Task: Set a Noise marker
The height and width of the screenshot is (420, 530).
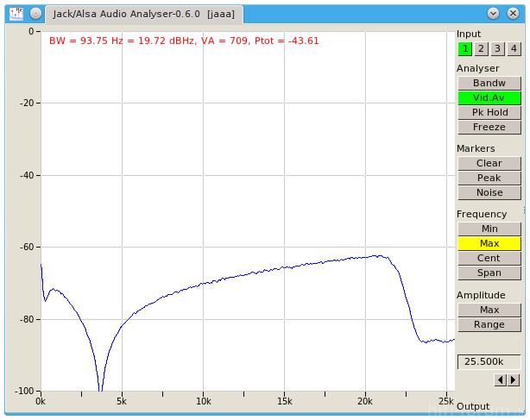Action: click(489, 193)
